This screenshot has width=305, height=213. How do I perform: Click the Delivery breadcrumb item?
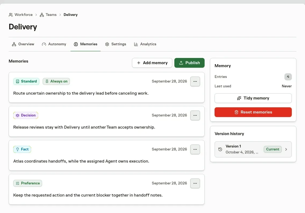pyautogui.click(x=70, y=15)
